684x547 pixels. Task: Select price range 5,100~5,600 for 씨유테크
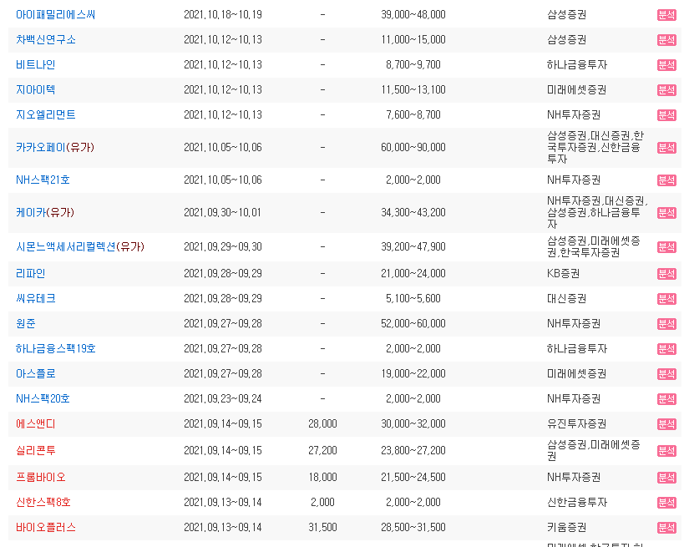click(x=413, y=299)
